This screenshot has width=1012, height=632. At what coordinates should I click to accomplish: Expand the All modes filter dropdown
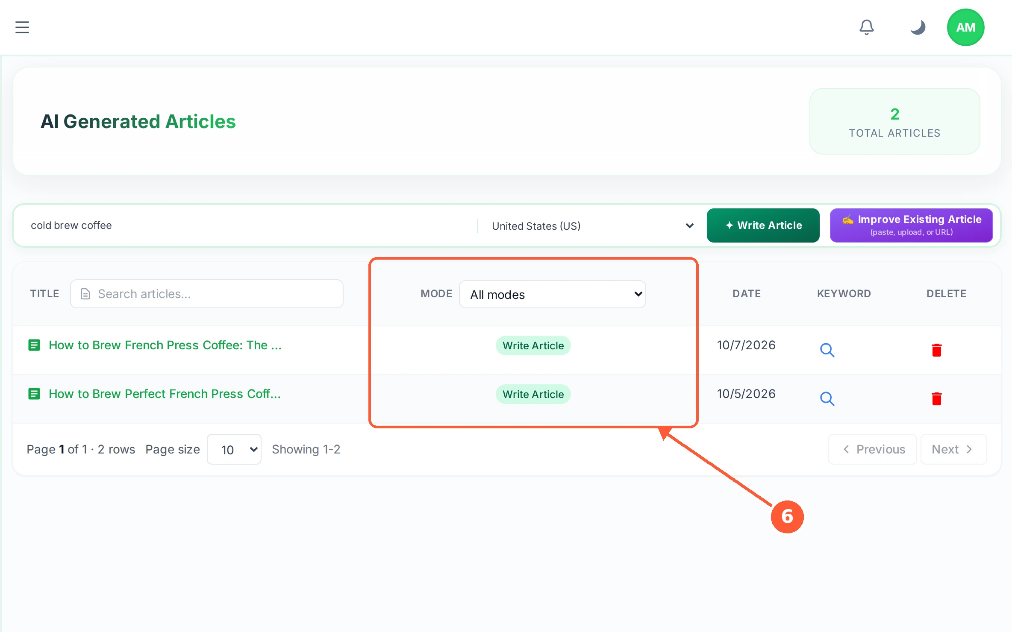coord(552,294)
